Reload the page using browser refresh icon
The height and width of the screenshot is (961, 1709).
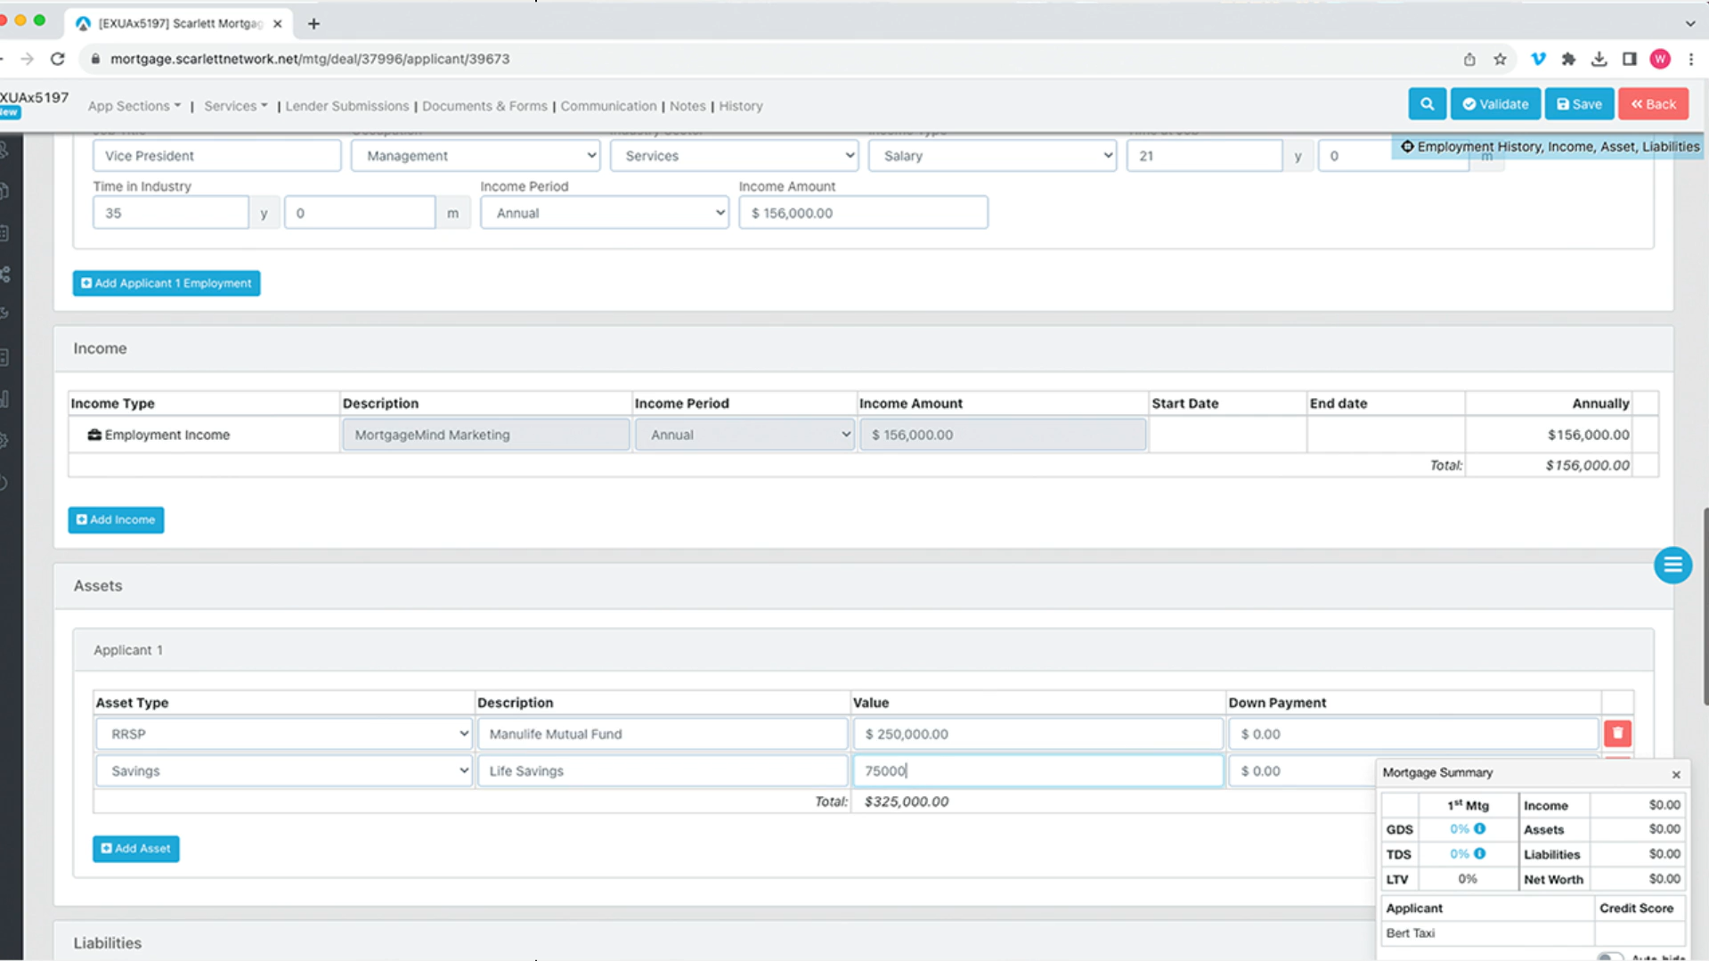(58, 59)
